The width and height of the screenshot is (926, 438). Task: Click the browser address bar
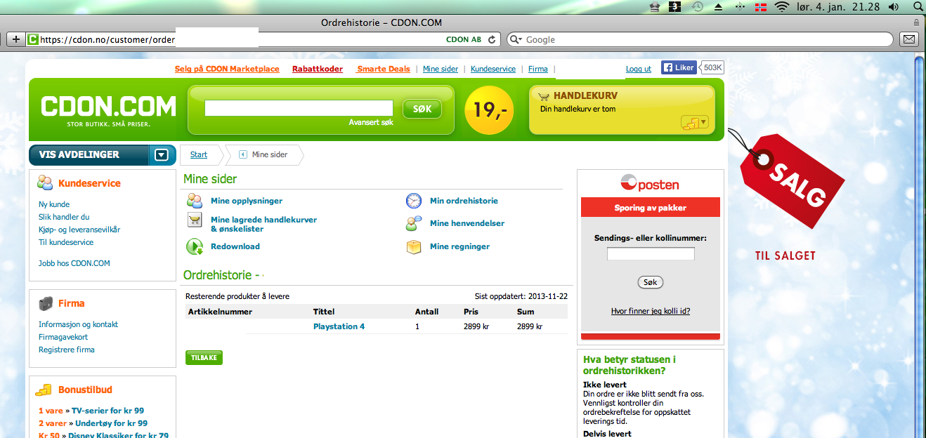coord(263,39)
